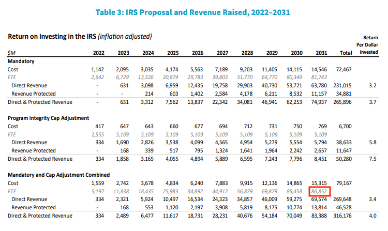Viewport: 388px width, 231px height.
Task: Select the Cap Adjustment cost total "6,700"
Action: 345,126
